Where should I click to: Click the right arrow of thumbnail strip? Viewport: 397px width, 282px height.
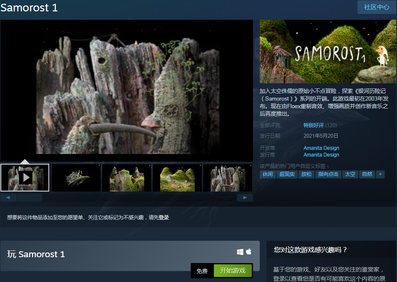245,198
